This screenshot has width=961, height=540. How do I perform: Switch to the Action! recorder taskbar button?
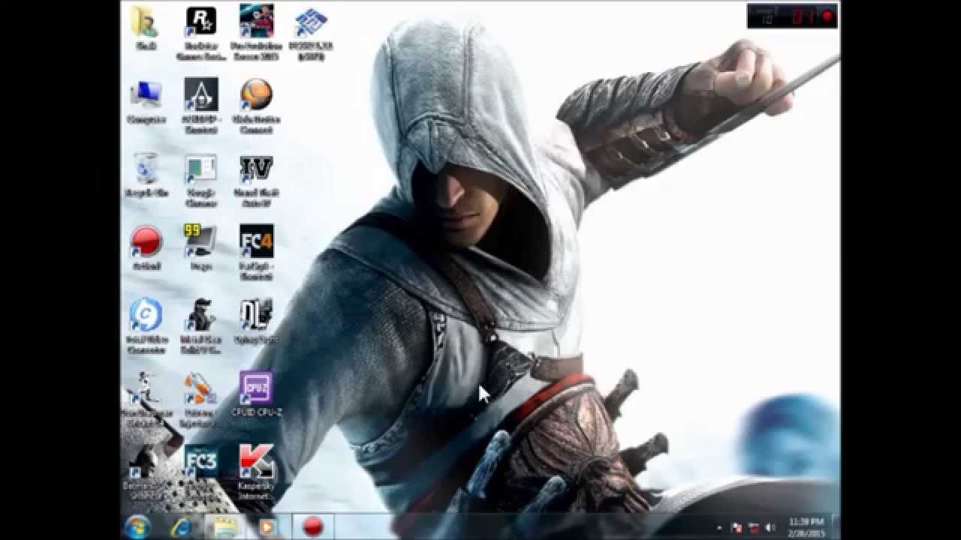pyautogui.click(x=312, y=526)
